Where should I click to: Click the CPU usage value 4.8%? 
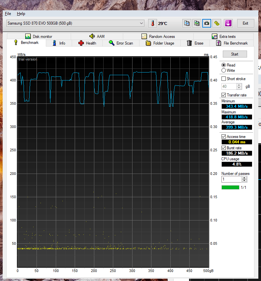coord(237,164)
